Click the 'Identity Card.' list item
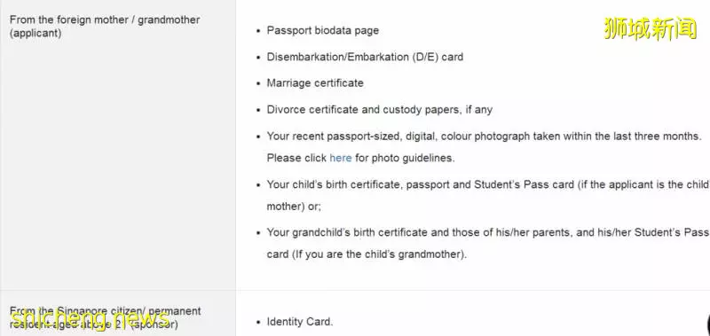Image resolution: width=710 pixels, height=336 pixels. tap(300, 322)
